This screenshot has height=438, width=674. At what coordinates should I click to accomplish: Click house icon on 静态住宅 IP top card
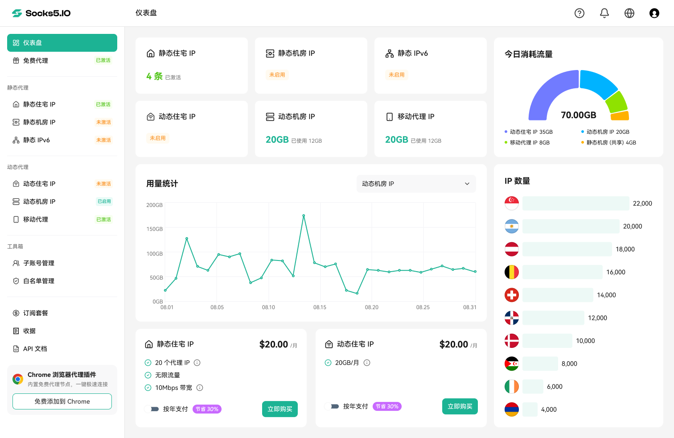tap(151, 54)
